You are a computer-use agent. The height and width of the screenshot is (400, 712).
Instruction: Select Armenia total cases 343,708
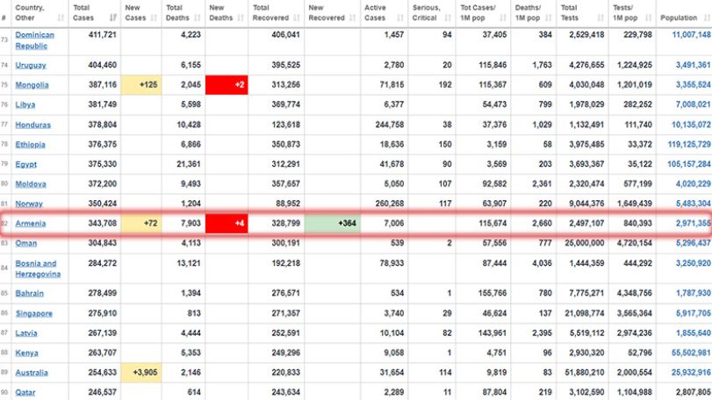point(102,223)
